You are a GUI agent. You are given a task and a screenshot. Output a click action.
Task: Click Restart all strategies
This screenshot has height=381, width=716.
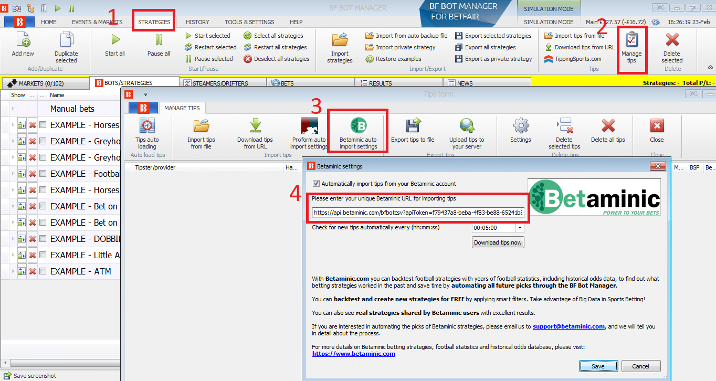click(x=275, y=47)
